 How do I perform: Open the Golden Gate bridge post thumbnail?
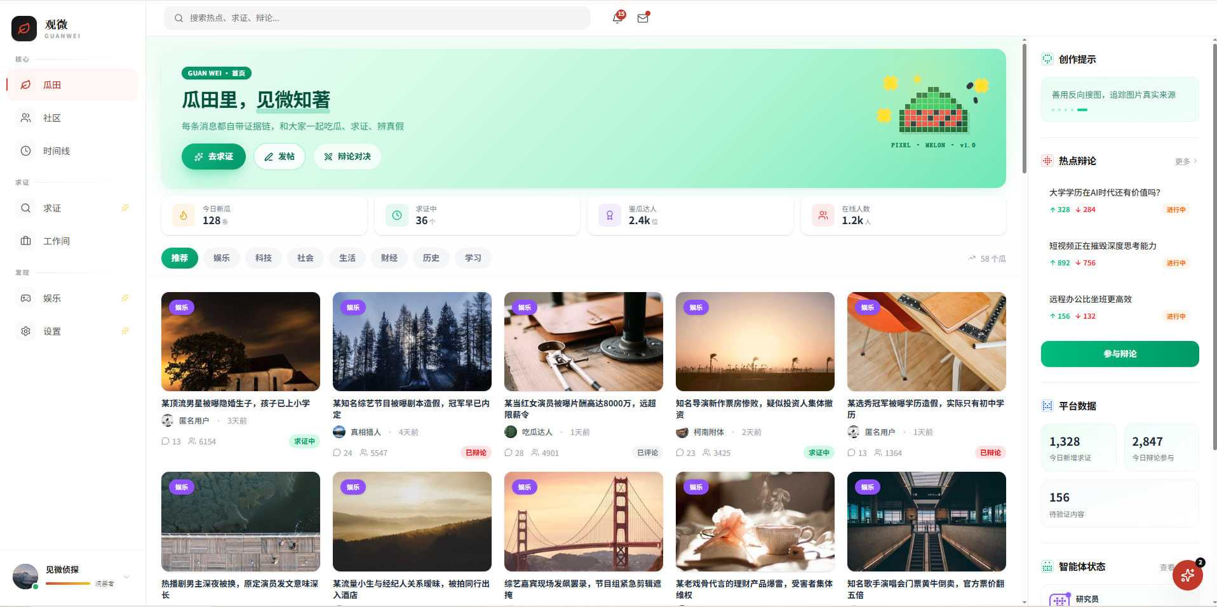click(x=584, y=521)
